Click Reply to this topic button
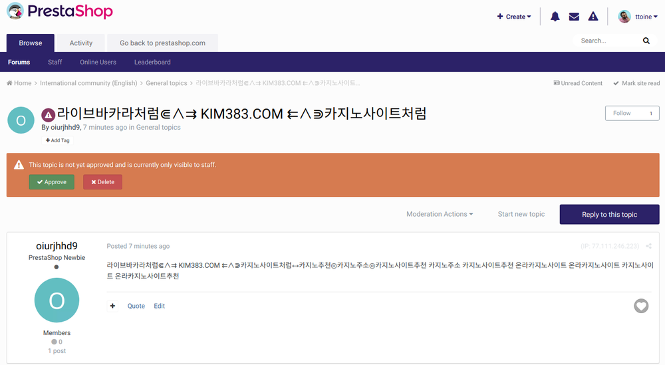The width and height of the screenshot is (665, 365). pyautogui.click(x=609, y=215)
